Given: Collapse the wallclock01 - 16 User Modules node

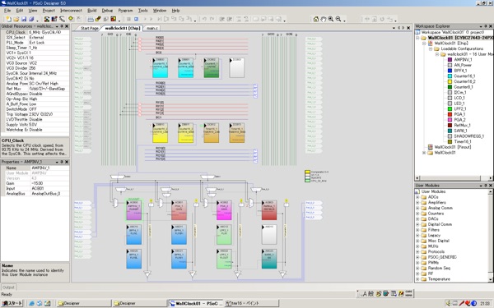Looking at the screenshot, I should (x=437, y=54).
